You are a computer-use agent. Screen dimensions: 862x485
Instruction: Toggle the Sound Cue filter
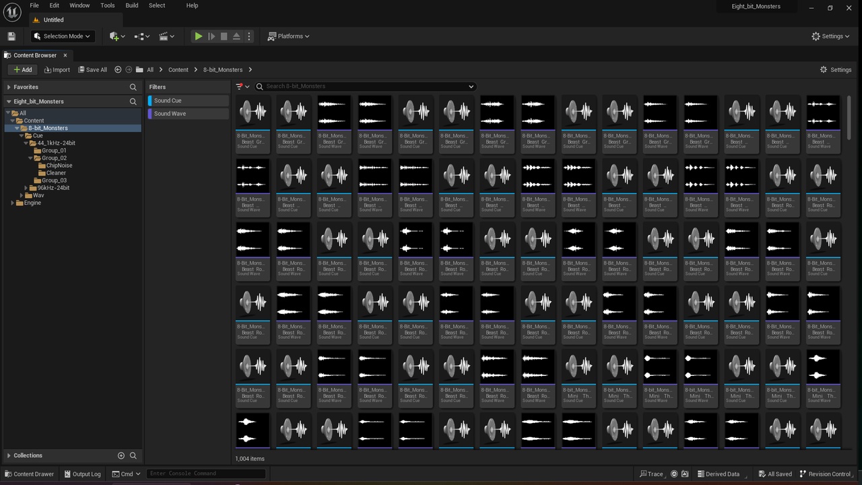tap(188, 100)
